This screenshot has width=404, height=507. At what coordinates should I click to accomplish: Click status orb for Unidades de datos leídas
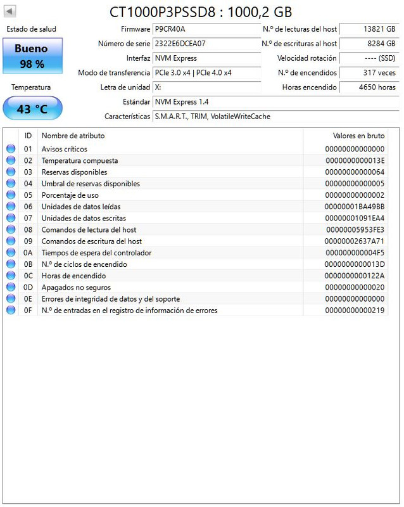point(11,207)
